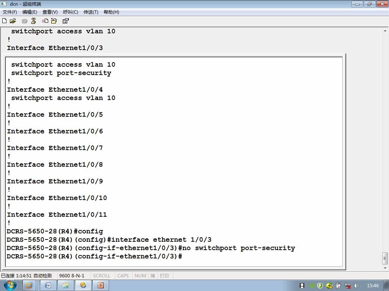Open the PowerPoint taskbar button
Image resolution: width=389 pixels, height=291 pixels.
pyautogui.click(x=100, y=286)
